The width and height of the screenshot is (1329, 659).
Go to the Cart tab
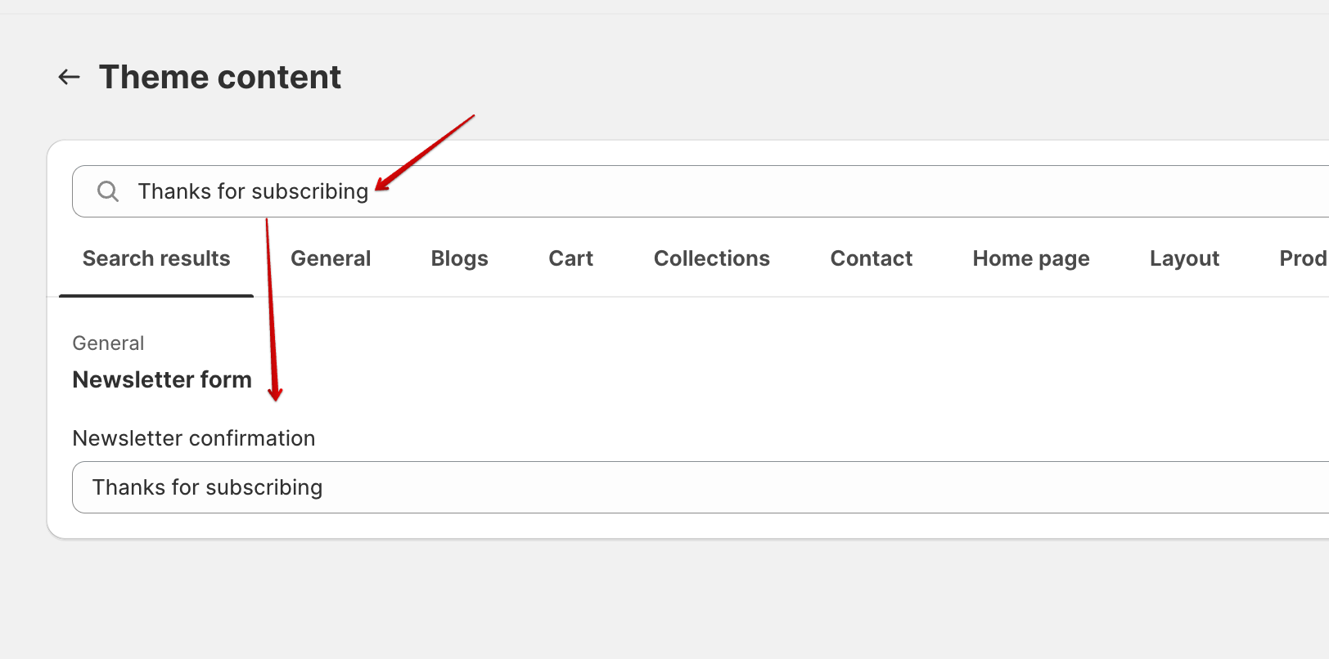click(x=570, y=258)
